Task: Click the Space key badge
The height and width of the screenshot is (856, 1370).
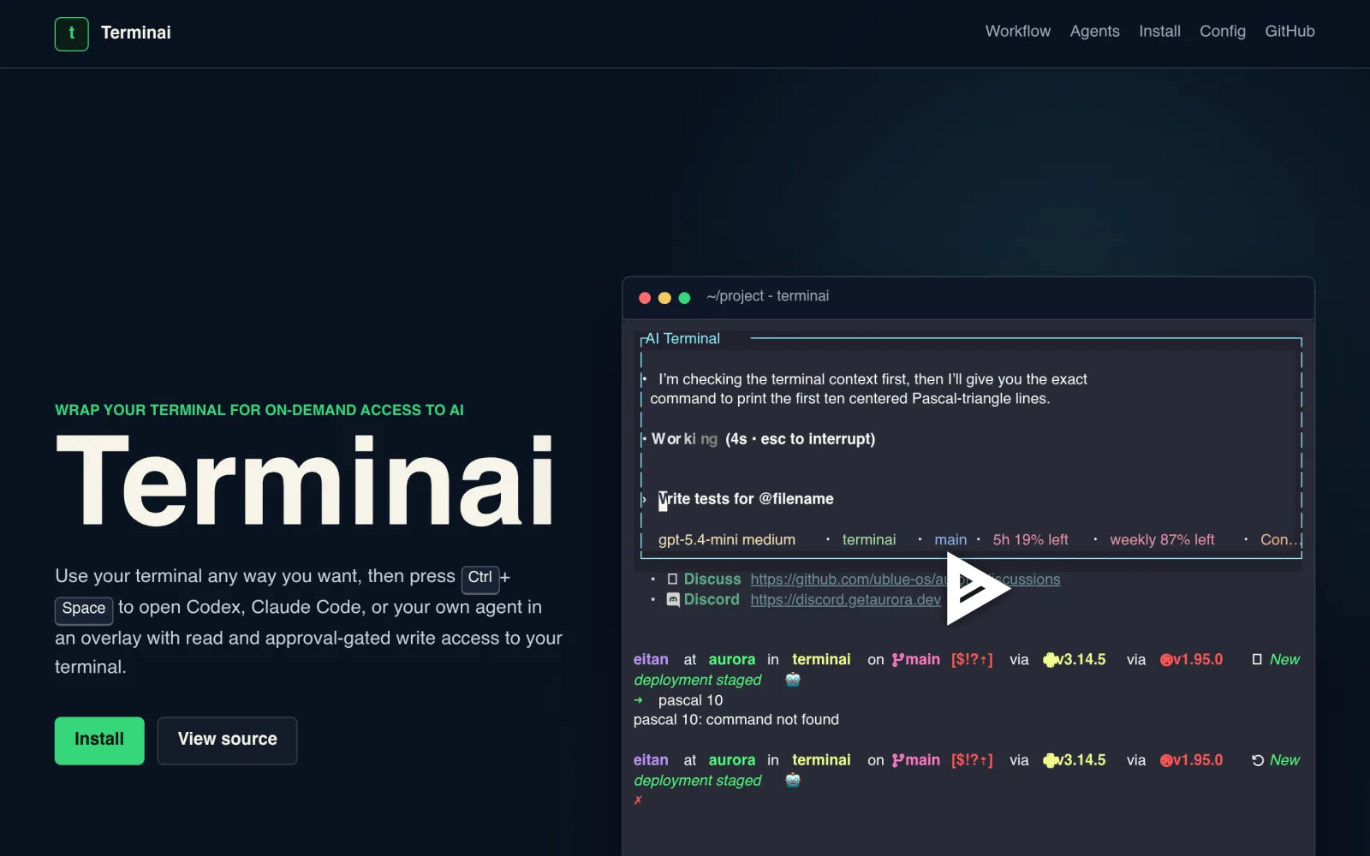Action: point(84,609)
